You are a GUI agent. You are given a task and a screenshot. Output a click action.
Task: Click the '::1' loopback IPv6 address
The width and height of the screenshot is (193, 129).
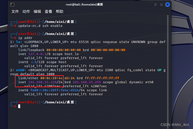(34, 62)
